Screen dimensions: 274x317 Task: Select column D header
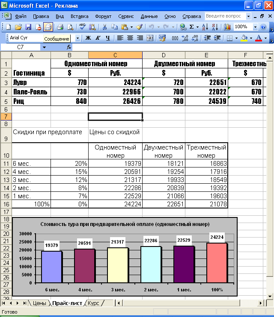point(164,55)
